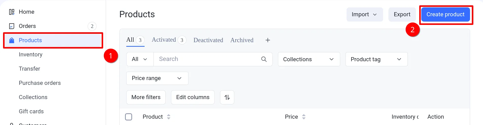This screenshot has width=483, height=125.
Task: Click the Export button
Action: [x=402, y=14]
